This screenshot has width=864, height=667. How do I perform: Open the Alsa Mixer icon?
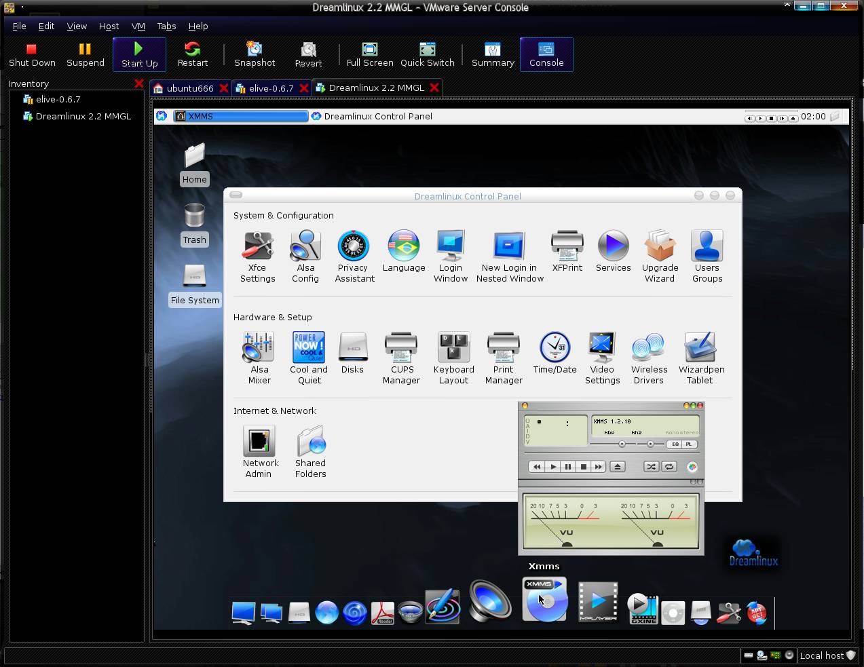click(x=259, y=358)
